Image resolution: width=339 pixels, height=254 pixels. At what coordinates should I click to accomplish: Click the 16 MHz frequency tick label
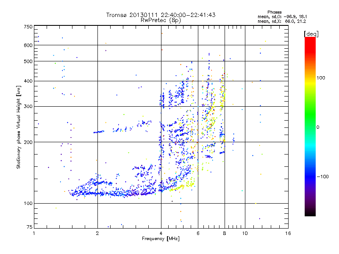(x=288, y=233)
